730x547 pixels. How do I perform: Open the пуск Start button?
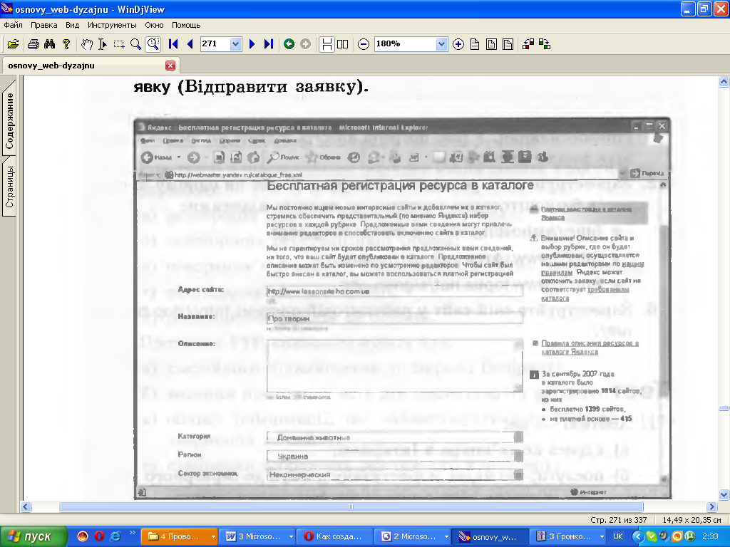[x=33, y=537]
